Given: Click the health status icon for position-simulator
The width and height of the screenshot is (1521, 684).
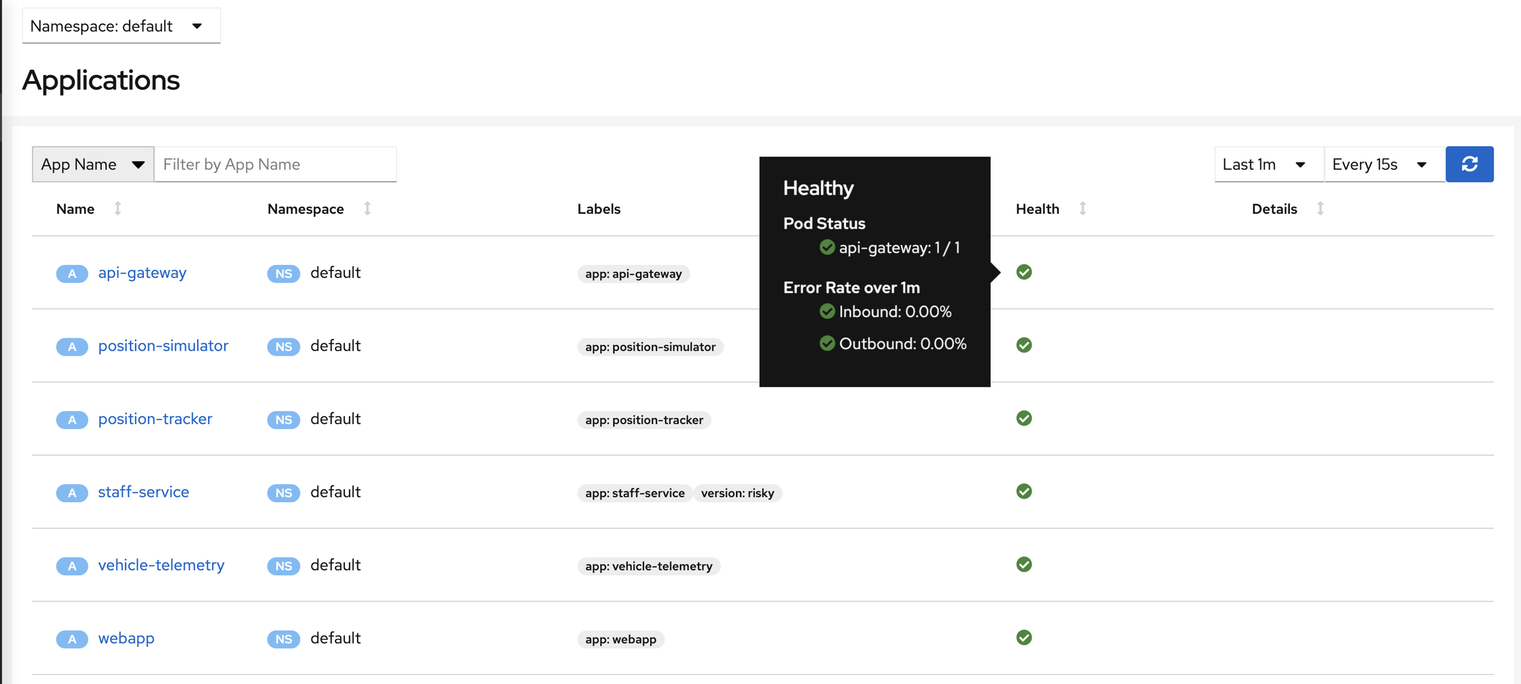Looking at the screenshot, I should (1025, 346).
